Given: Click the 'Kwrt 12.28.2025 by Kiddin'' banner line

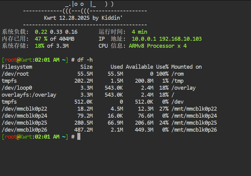Looking at the screenshot, I should pyautogui.click(x=83, y=18).
